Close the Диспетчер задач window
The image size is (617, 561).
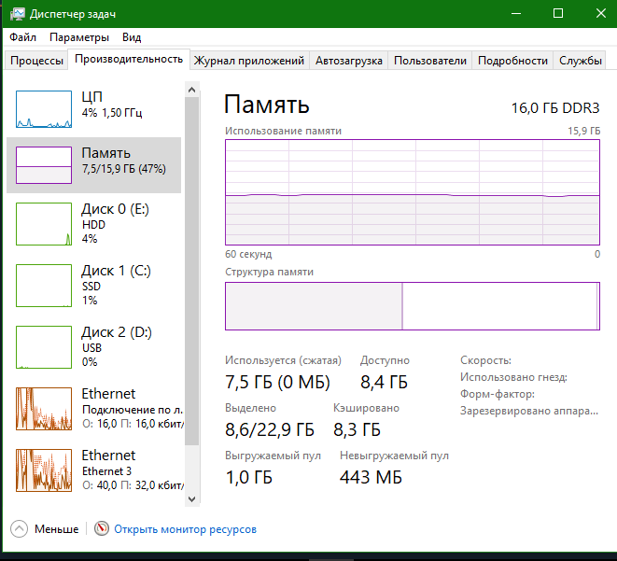click(x=600, y=14)
